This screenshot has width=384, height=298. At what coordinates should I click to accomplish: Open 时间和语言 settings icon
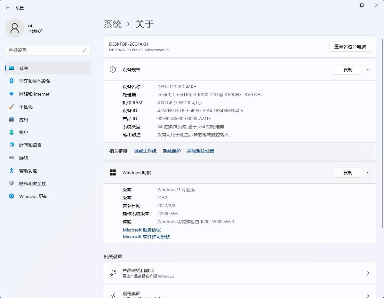click(x=11, y=145)
